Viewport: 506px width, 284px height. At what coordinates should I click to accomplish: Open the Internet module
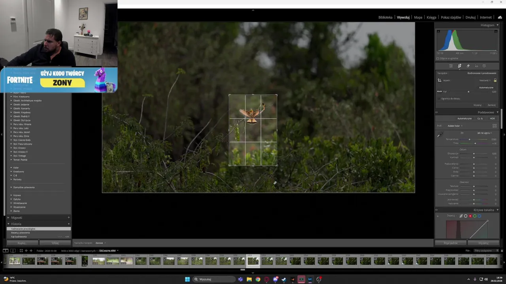pyautogui.click(x=486, y=17)
